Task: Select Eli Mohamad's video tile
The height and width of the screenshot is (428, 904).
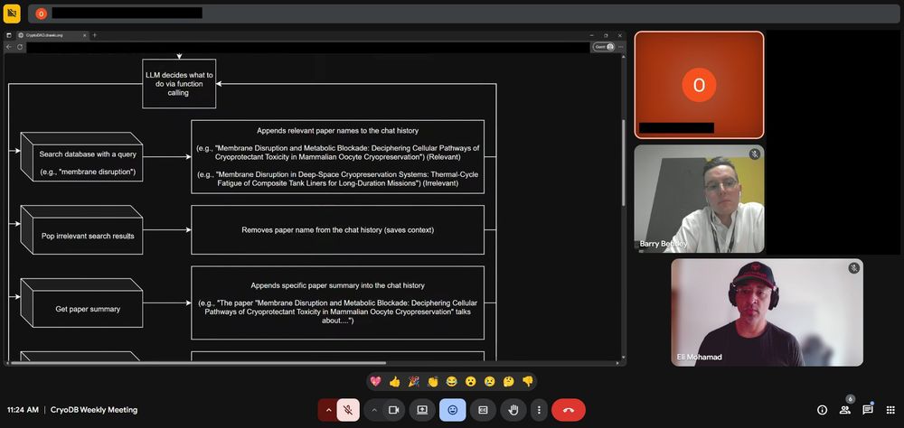Action: [x=767, y=312]
